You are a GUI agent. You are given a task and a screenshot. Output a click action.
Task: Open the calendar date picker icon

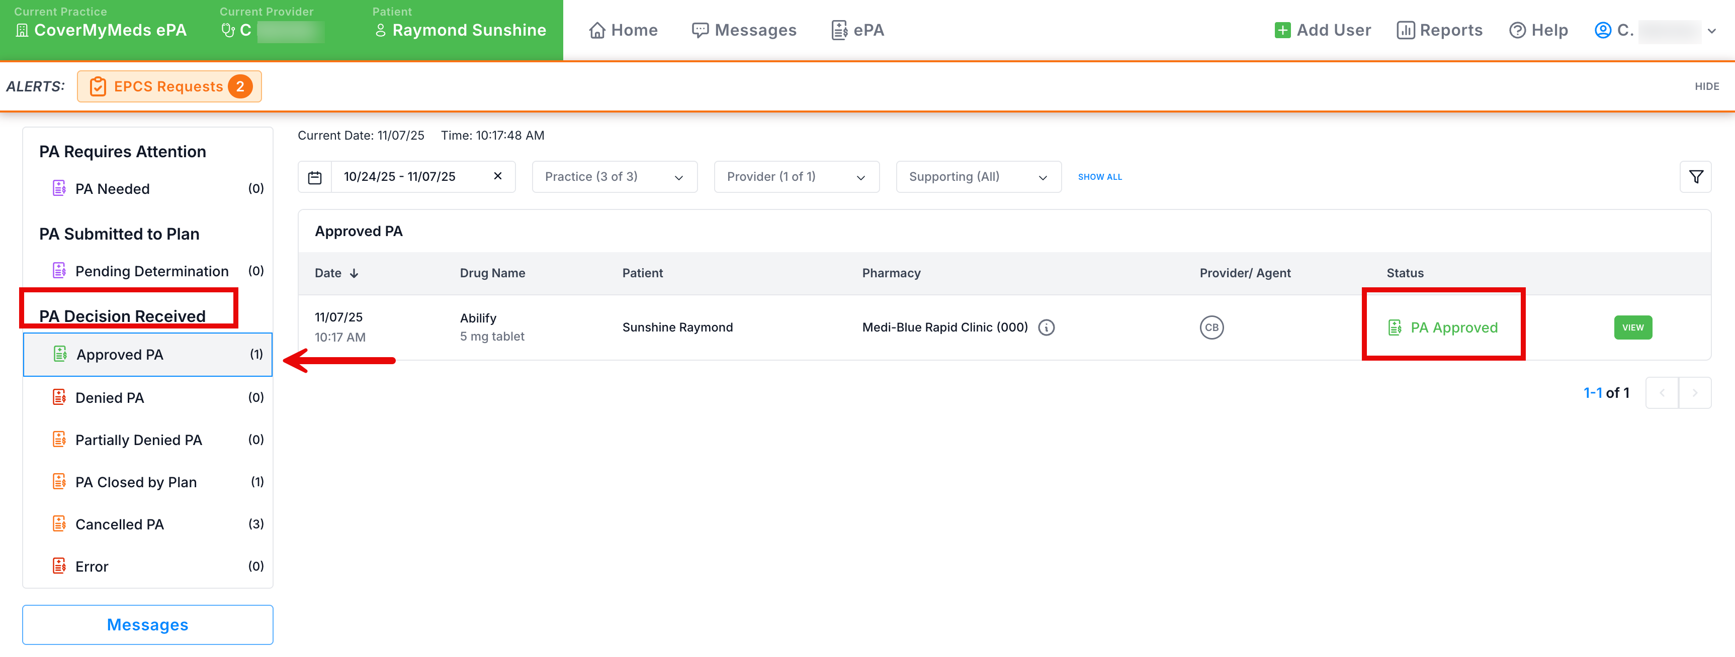click(x=314, y=177)
